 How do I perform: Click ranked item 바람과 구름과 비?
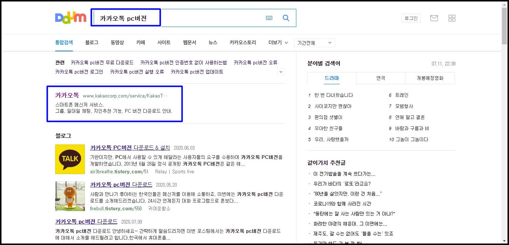412,128
